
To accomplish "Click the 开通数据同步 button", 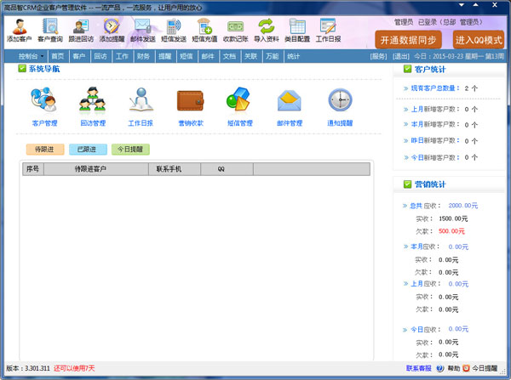I will click(x=408, y=40).
